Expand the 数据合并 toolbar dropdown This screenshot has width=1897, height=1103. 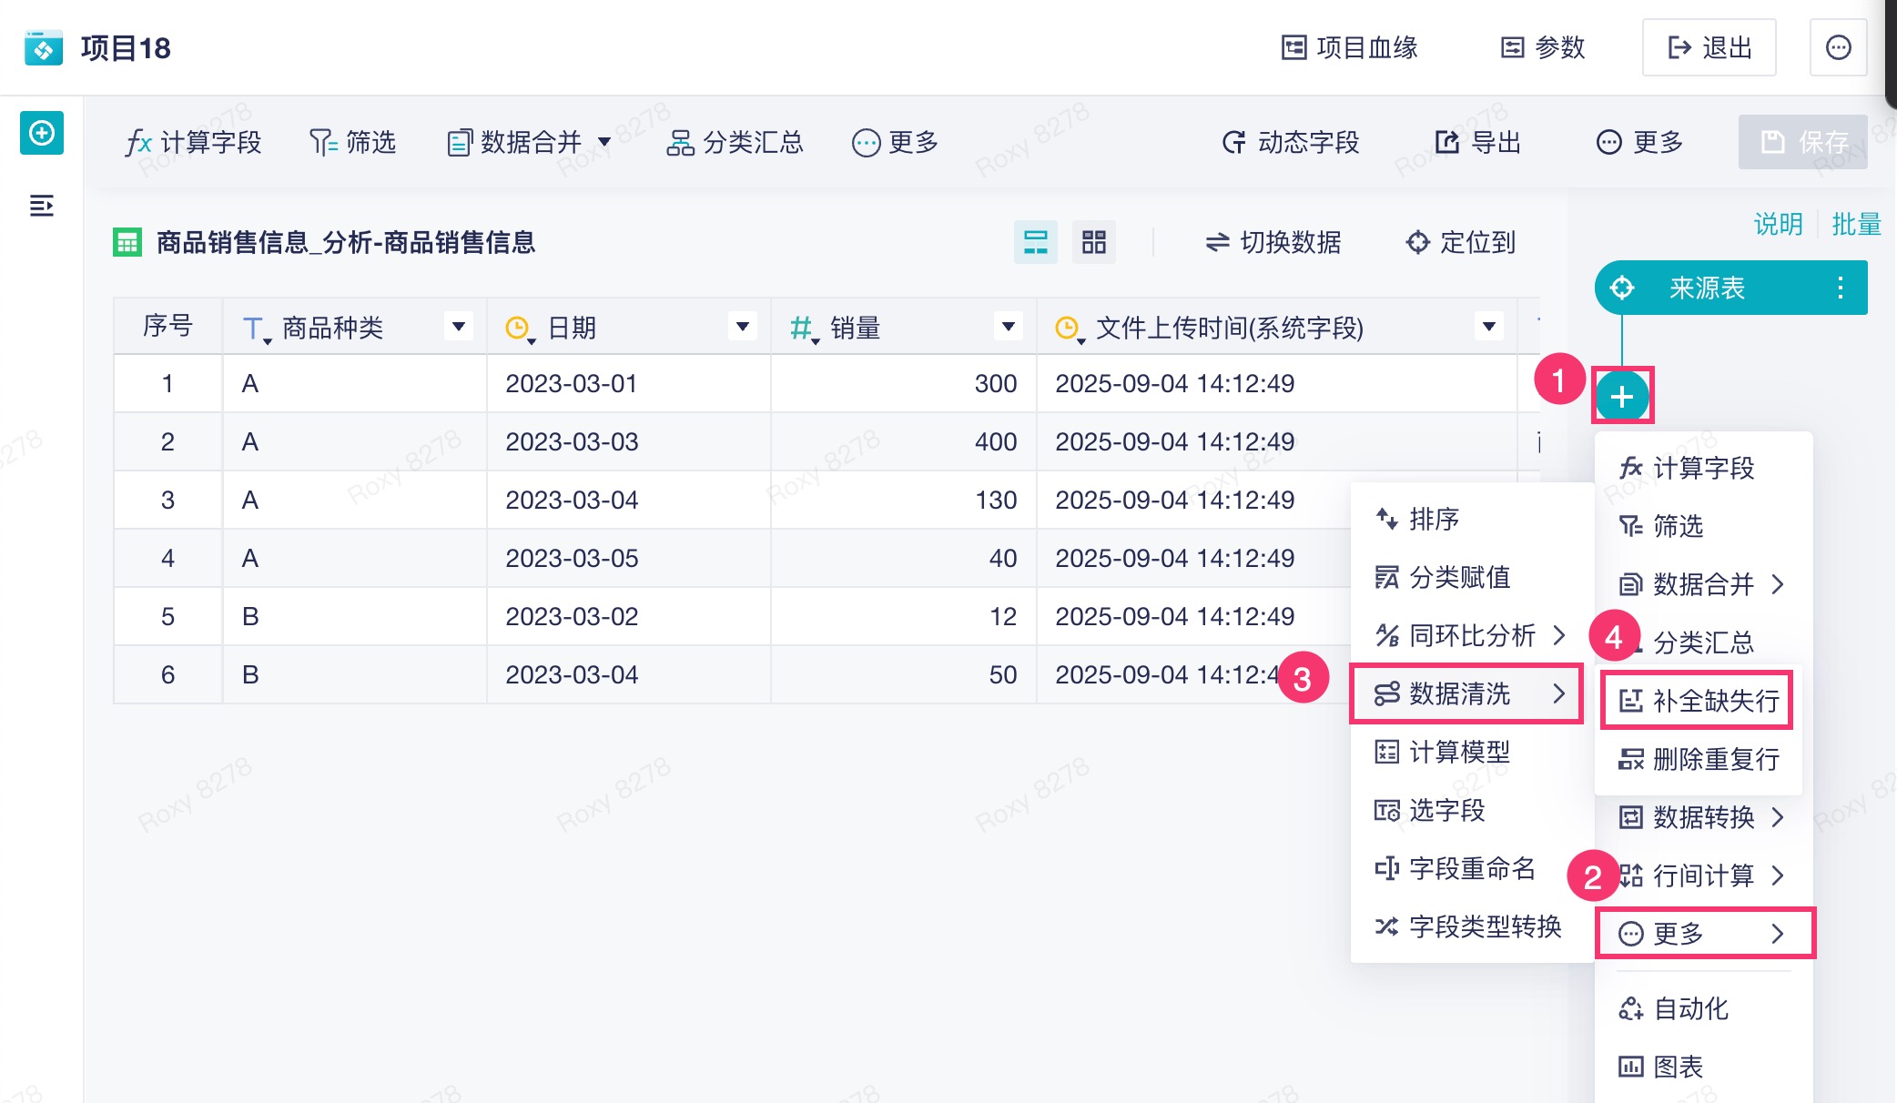click(x=604, y=142)
